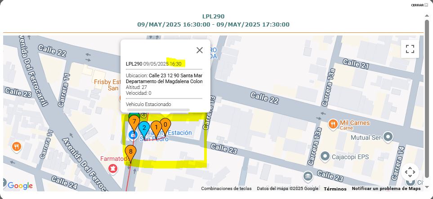Click the museum pin on Calle 23
The width and height of the screenshot is (433, 199).
(x=308, y=176)
